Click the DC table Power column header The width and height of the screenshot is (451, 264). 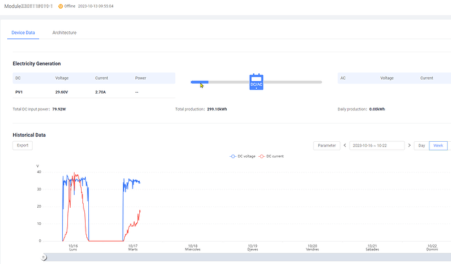[x=141, y=78]
